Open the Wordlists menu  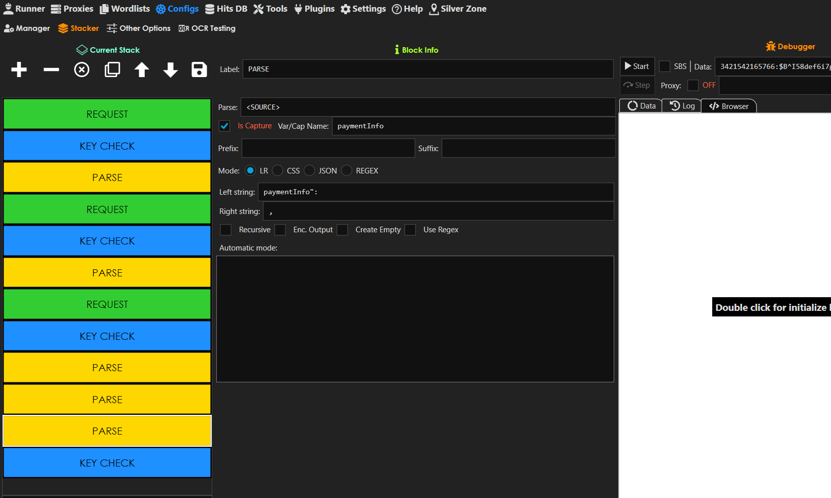125,9
